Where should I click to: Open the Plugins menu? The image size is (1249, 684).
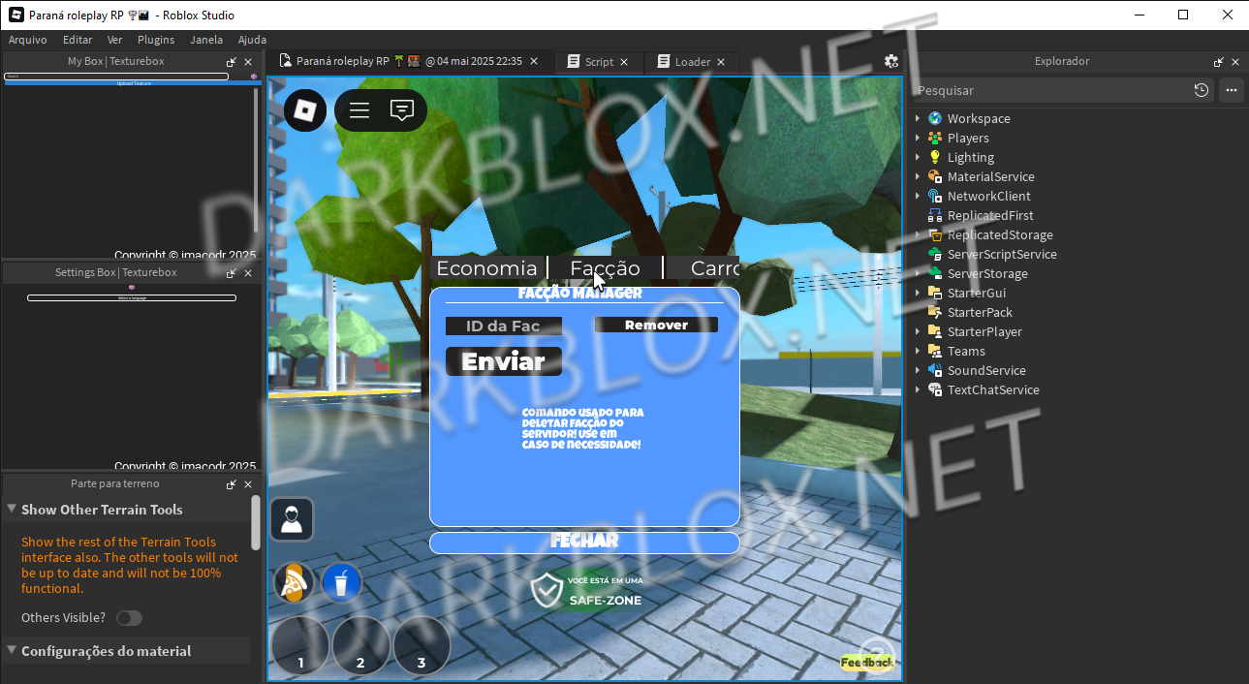156,40
